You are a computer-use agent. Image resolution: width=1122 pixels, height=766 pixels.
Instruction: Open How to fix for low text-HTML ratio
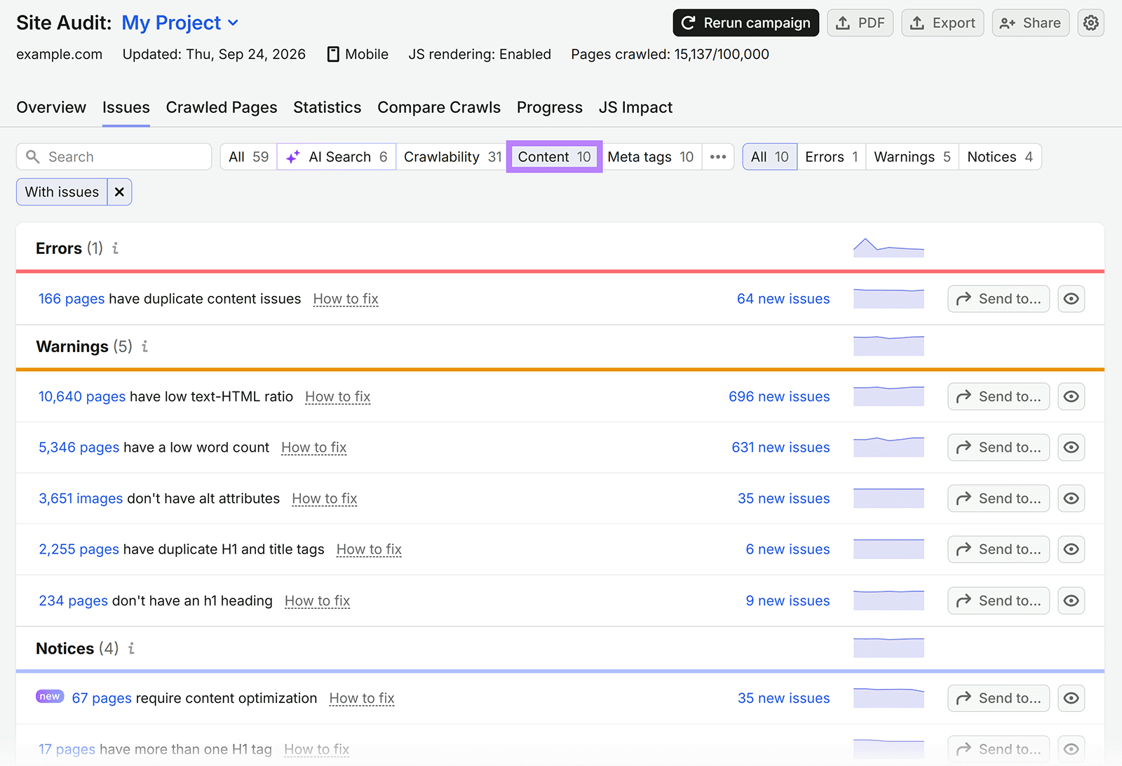point(338,397)
